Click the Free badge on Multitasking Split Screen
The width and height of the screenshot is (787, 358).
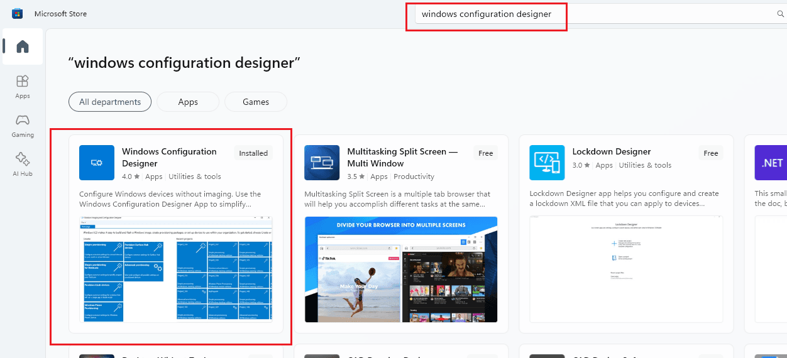(x=486, y=153)
